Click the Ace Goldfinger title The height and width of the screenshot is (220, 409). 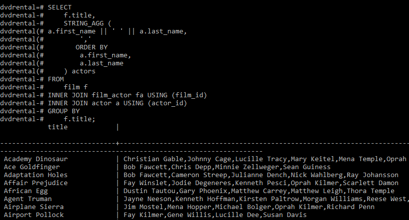click(32, 167)
